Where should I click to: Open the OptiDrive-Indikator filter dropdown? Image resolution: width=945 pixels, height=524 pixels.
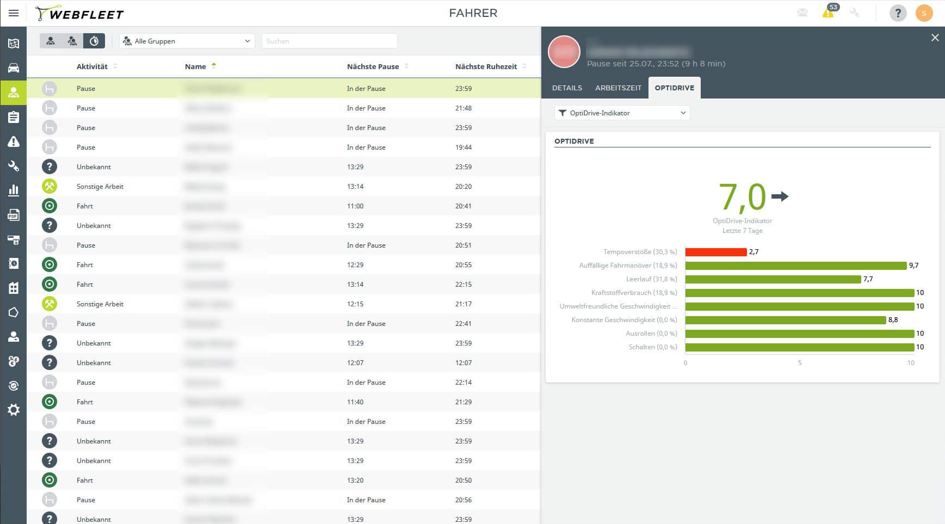pyautogui.click(x=622, y=113)
